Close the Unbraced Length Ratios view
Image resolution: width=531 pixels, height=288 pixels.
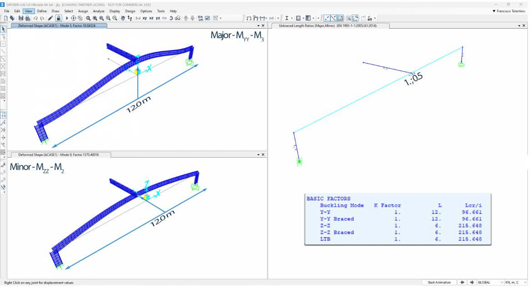pyautogui.click(x=524, y=26)
